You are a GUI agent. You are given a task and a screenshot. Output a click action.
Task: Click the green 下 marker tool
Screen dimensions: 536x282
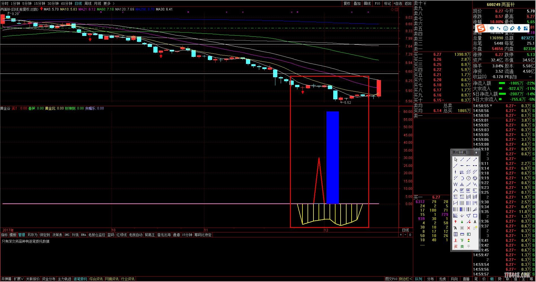click(462, 240)
